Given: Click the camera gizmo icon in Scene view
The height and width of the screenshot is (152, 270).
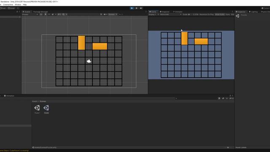Looking at the screenshot, I should 89,61.
